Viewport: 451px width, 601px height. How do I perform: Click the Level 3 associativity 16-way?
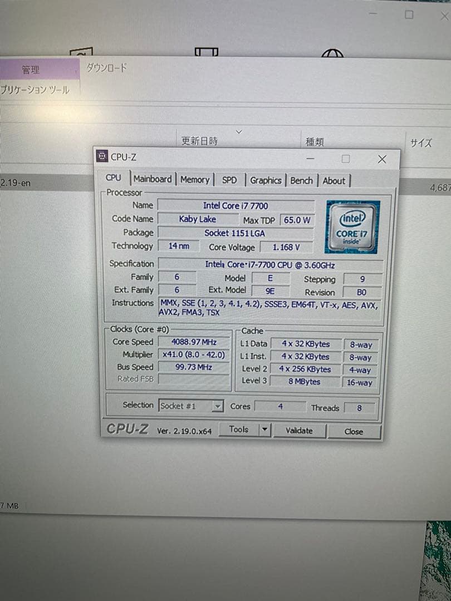[x=360, y=382]
